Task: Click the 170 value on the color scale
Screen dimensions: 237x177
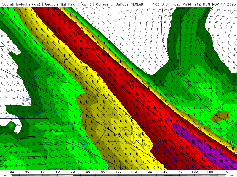Action: click(225, 172)
